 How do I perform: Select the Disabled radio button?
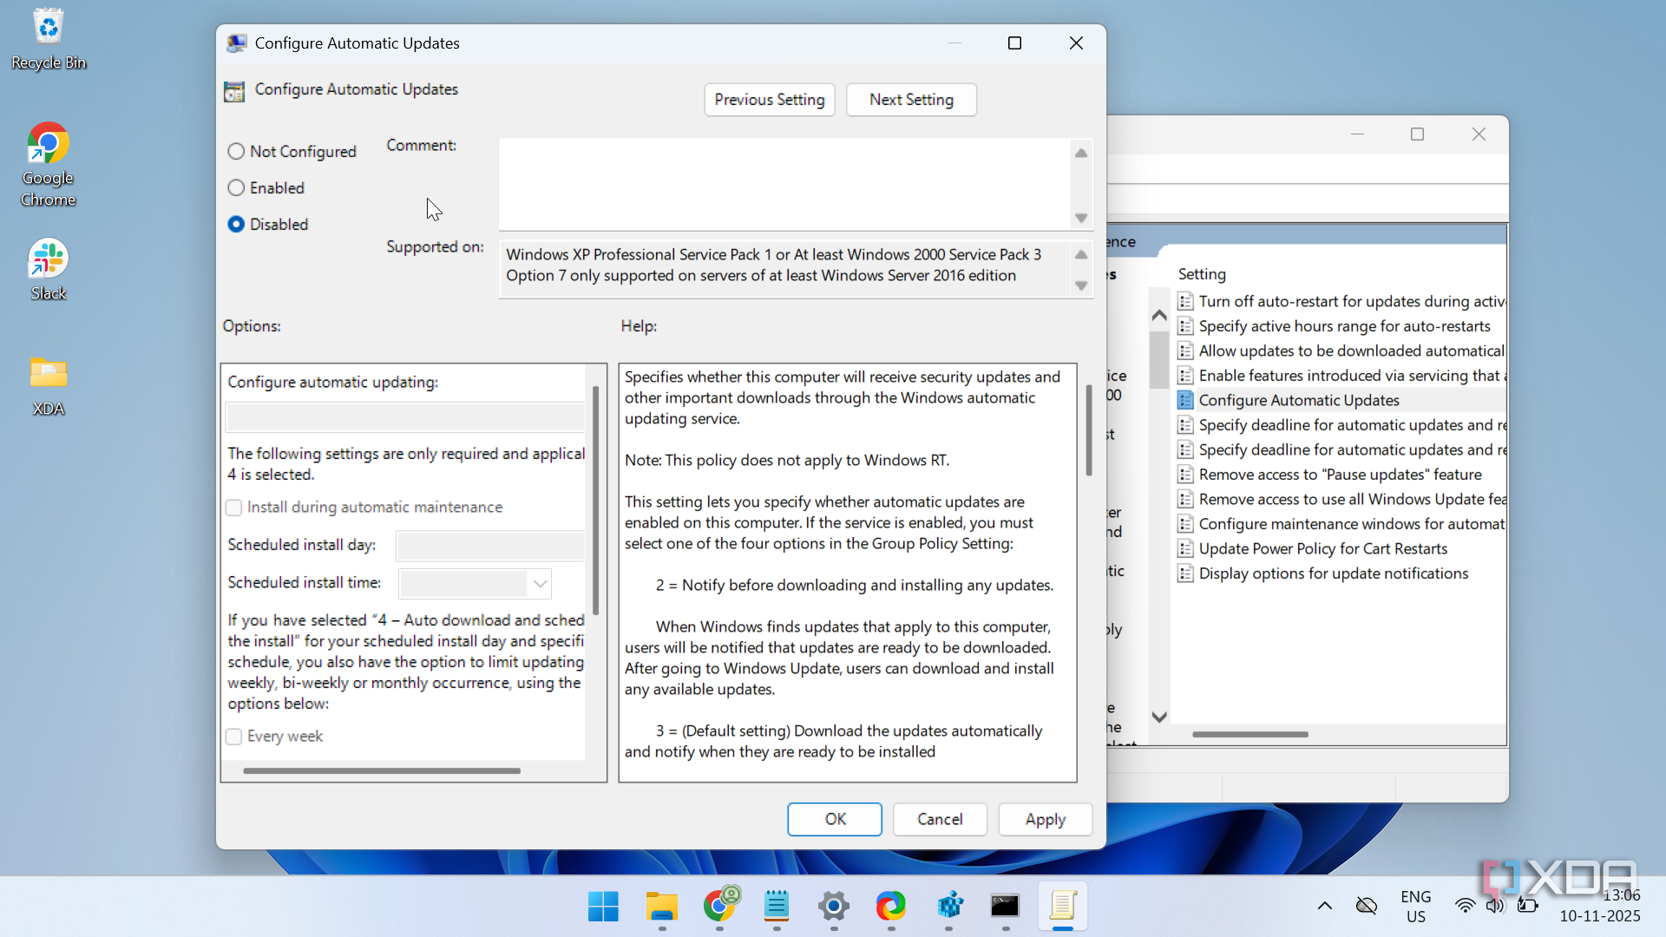click(236, 224)
